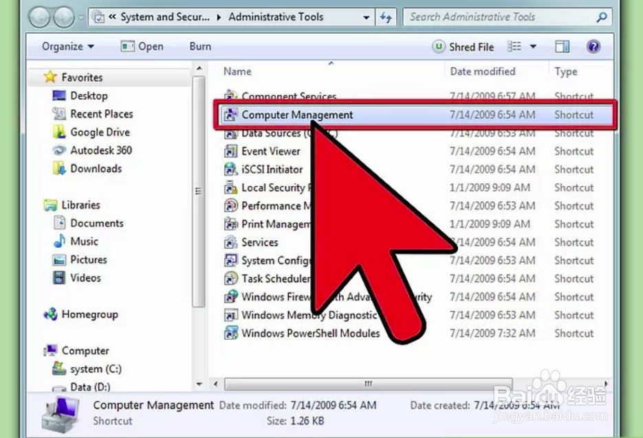Open the Organize dropdown menu

point(67,46)
